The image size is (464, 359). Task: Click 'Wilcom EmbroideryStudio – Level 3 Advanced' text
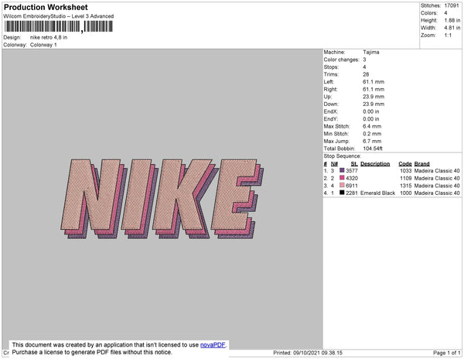[x=59, y=16]
